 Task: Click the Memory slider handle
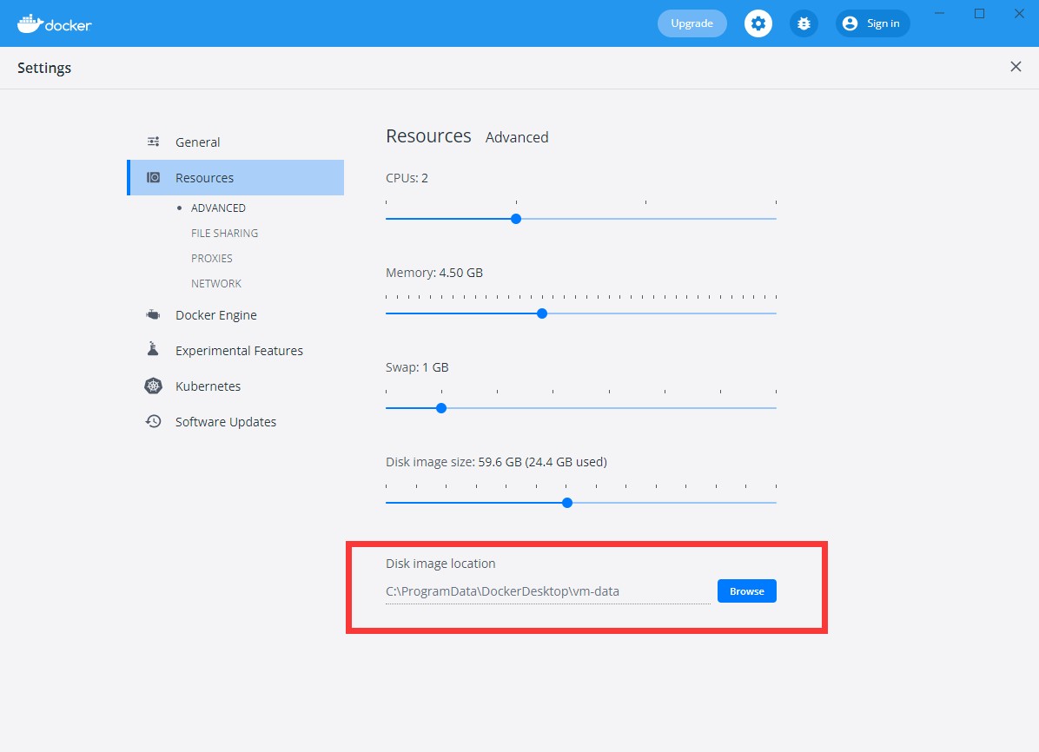point(542,313)
